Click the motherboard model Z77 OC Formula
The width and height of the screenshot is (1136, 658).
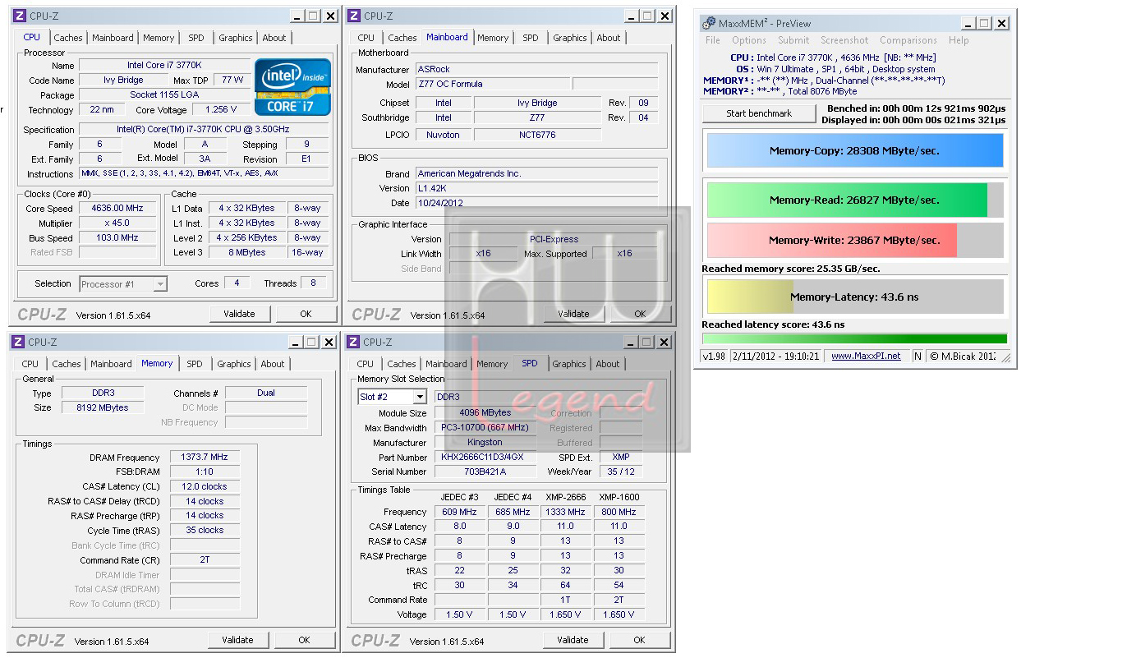[x=492, y=84]
